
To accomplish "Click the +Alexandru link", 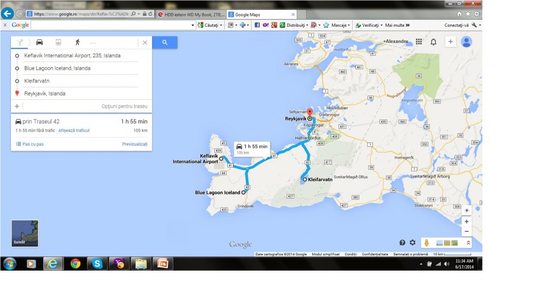I will [x=395, y=41].
